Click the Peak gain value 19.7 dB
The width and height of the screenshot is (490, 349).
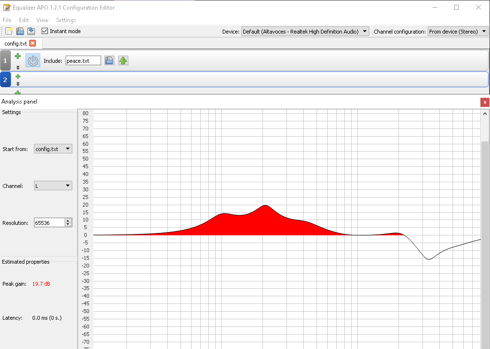click(x=41, y=284)
